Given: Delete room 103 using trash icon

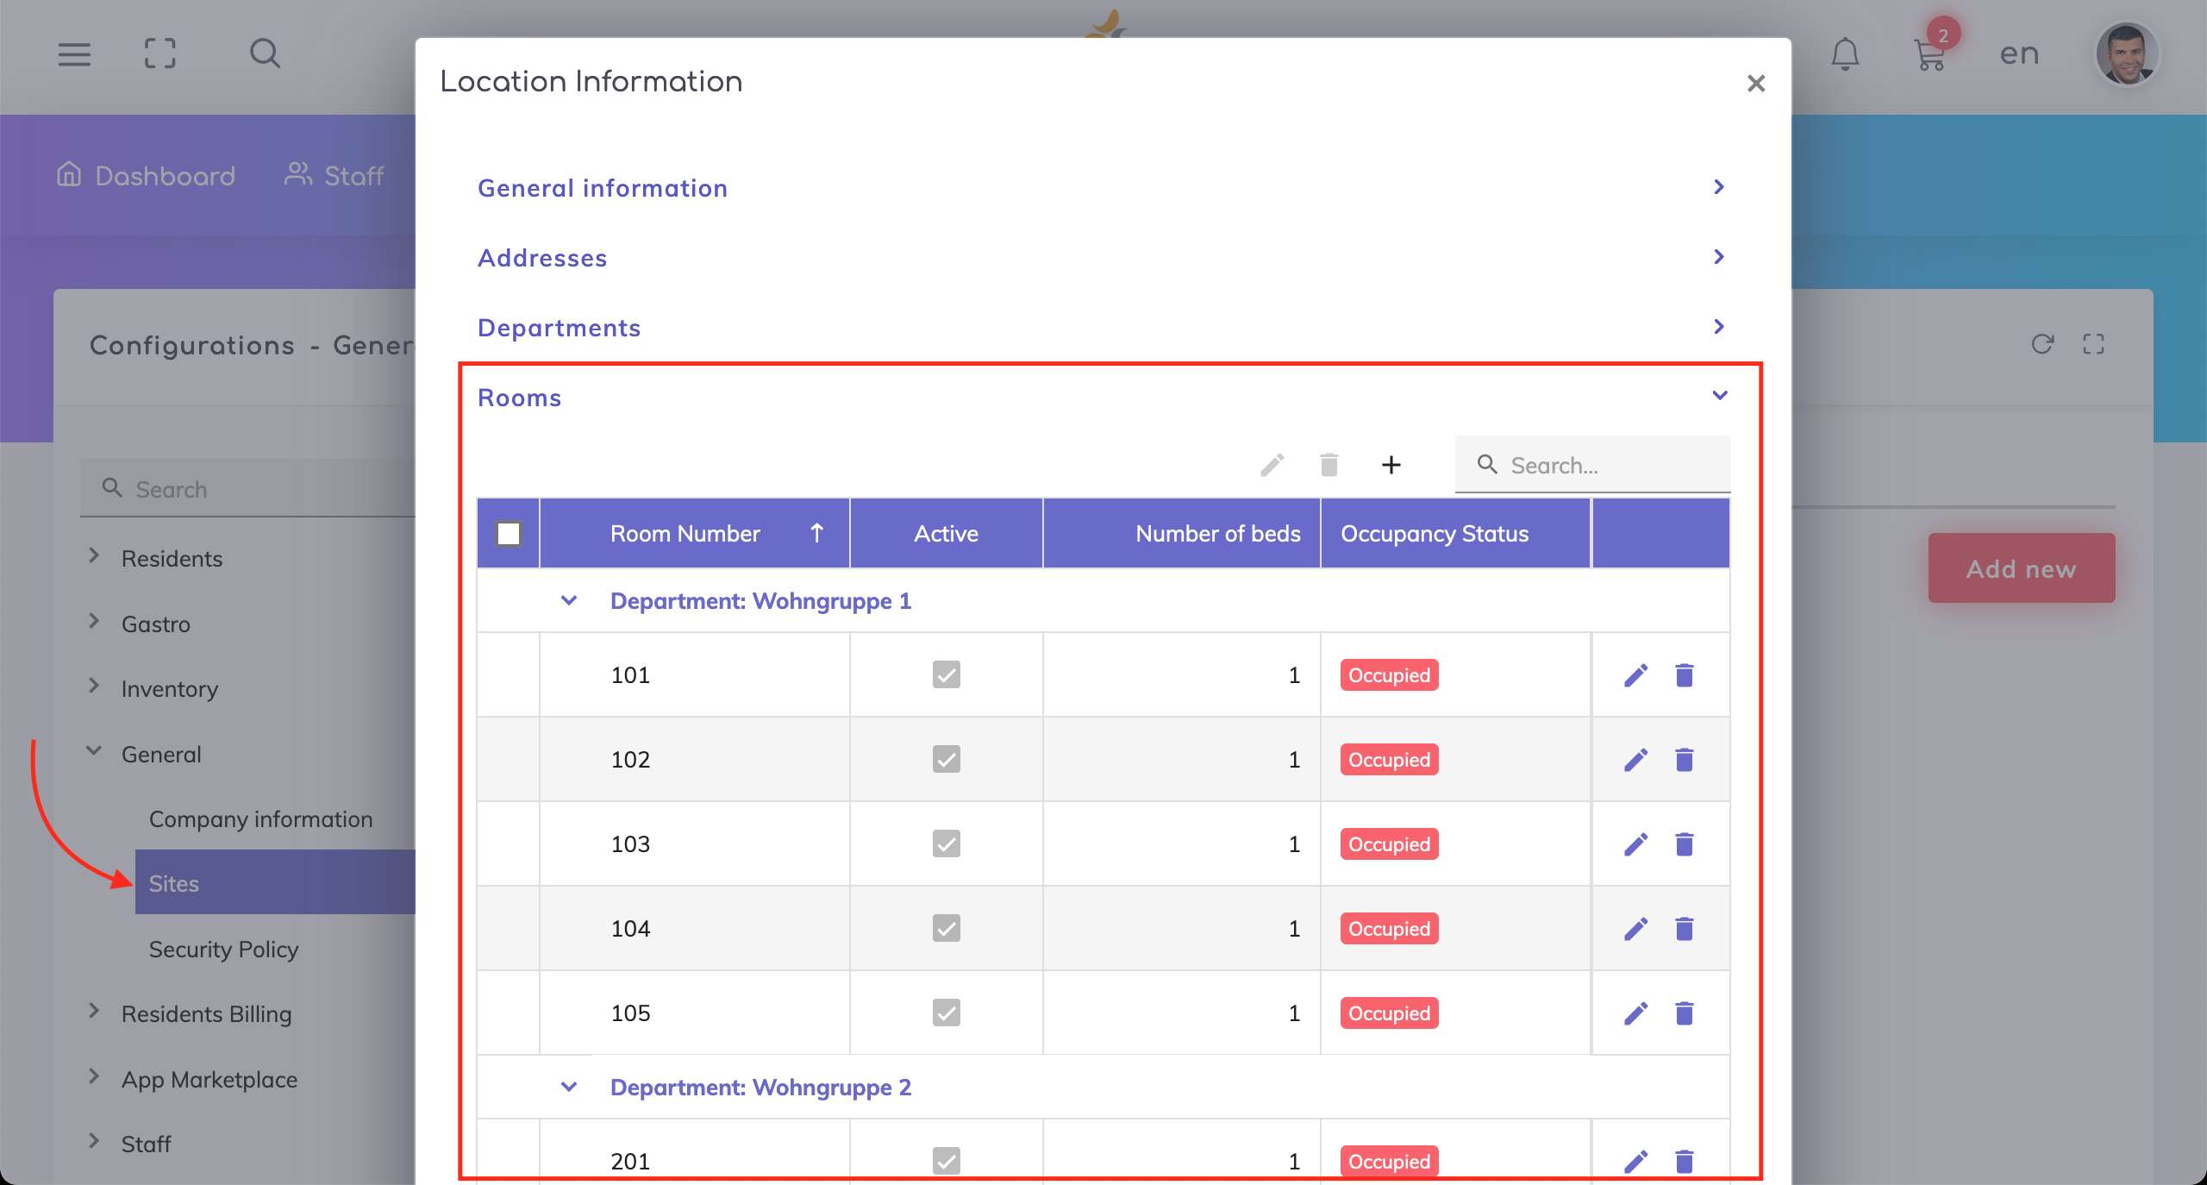Looking at the screenshot, I should point(1684,843).
